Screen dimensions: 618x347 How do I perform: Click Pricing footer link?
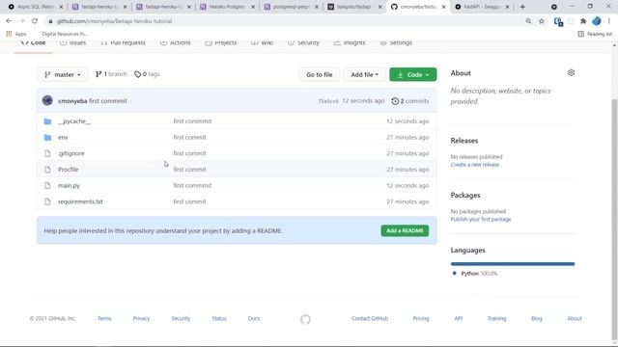pyautogui.click(x=421, y=319)
